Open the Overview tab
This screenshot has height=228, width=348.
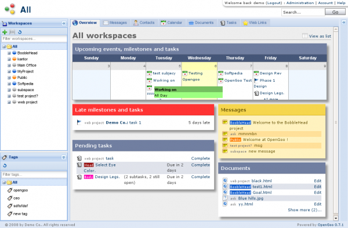pyautogui.click(x=85, y=23)
